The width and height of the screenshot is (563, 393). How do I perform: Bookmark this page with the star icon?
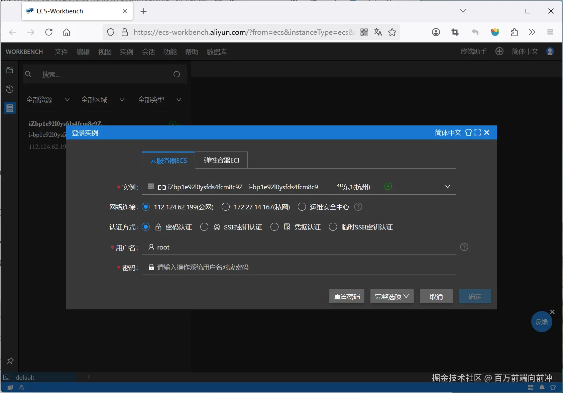[x=392, y=32]
